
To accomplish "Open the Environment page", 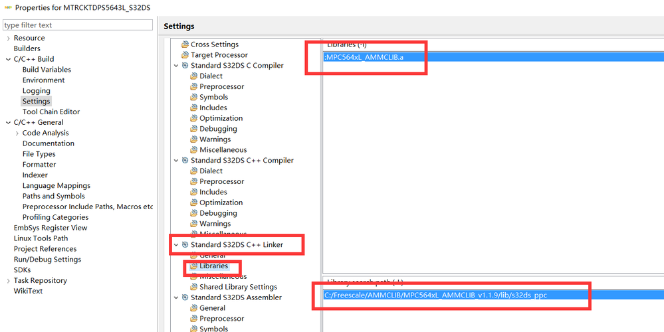I will point(44,80).
